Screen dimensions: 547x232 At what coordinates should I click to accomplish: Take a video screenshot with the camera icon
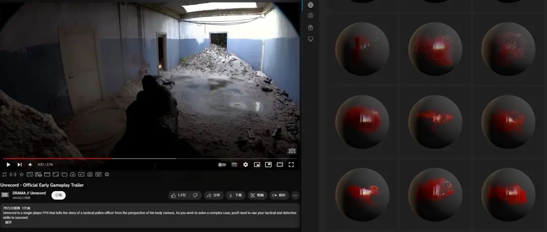click(90, 174)
